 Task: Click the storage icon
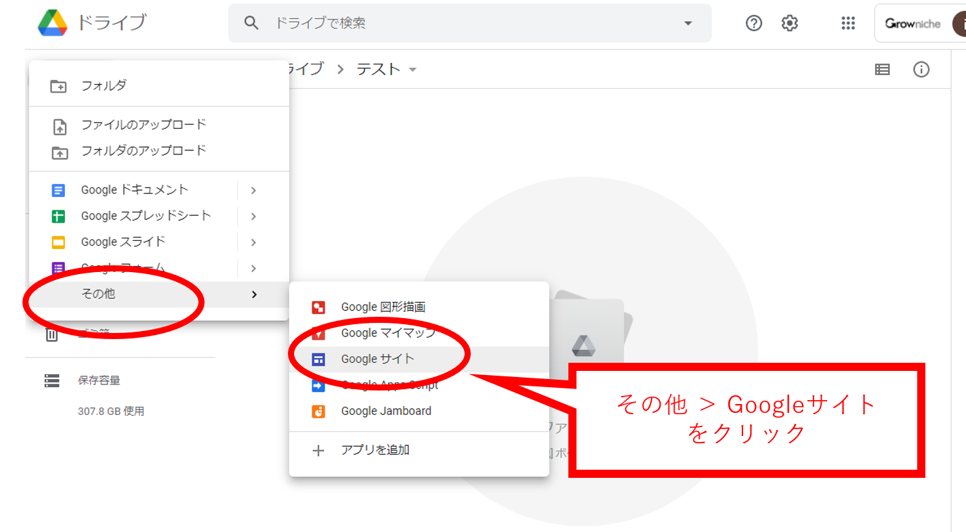coord(51,380)
